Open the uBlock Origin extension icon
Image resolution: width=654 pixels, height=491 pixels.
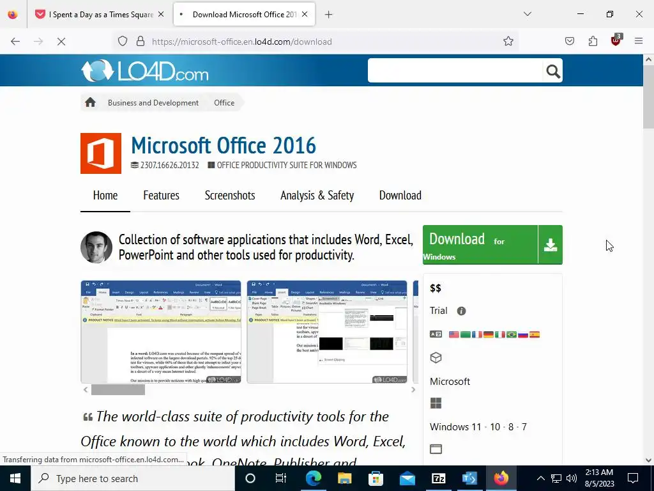616,40
